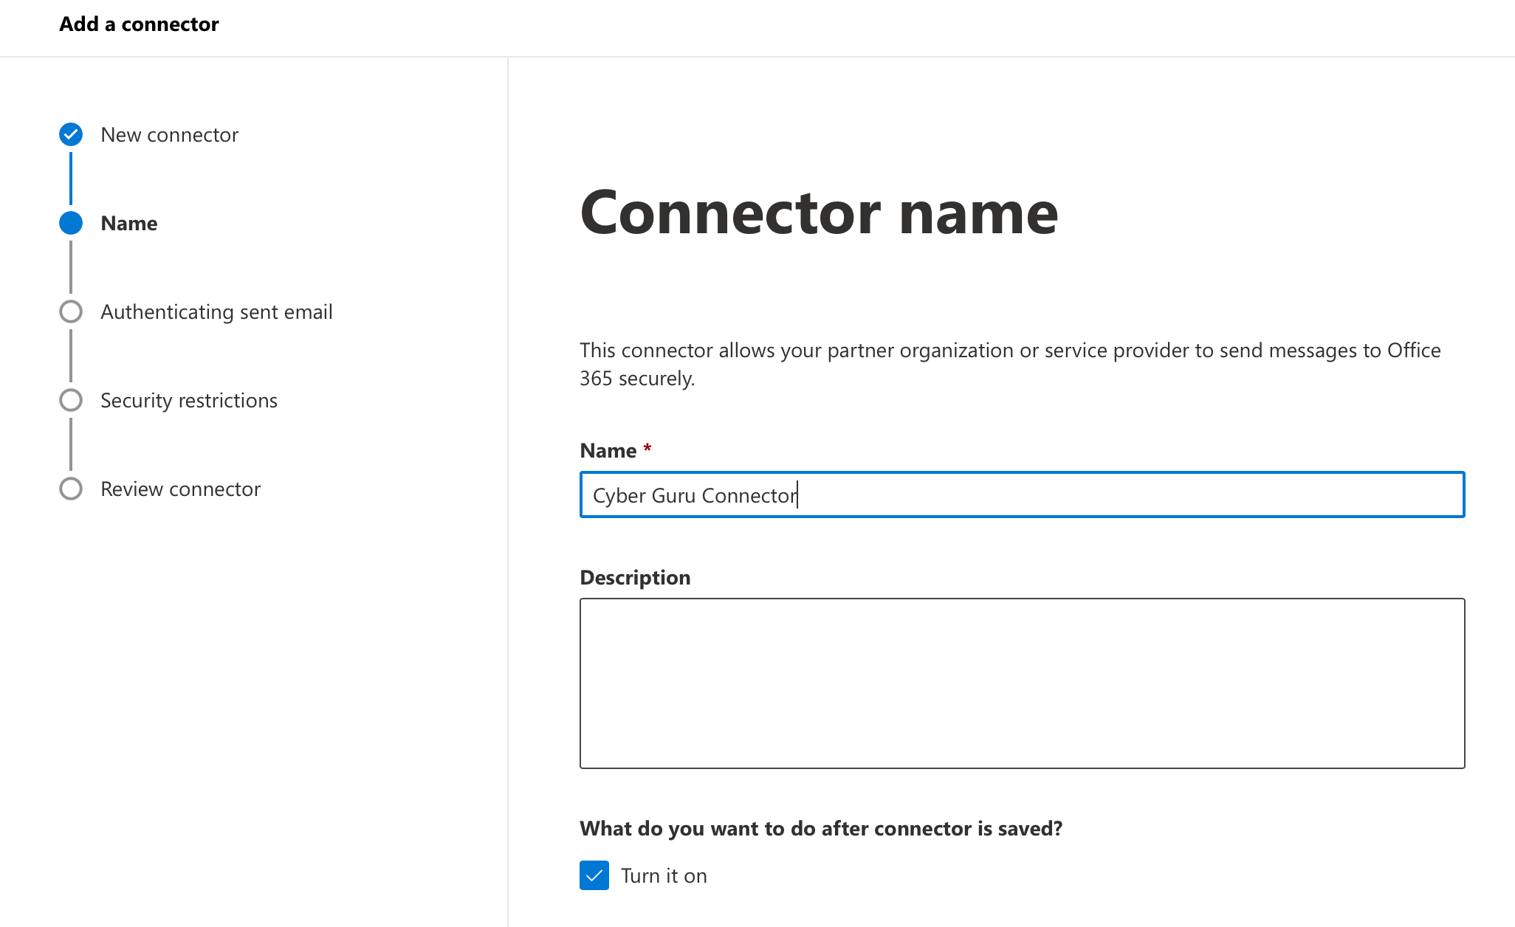Click the Description field label

point(635,578)
